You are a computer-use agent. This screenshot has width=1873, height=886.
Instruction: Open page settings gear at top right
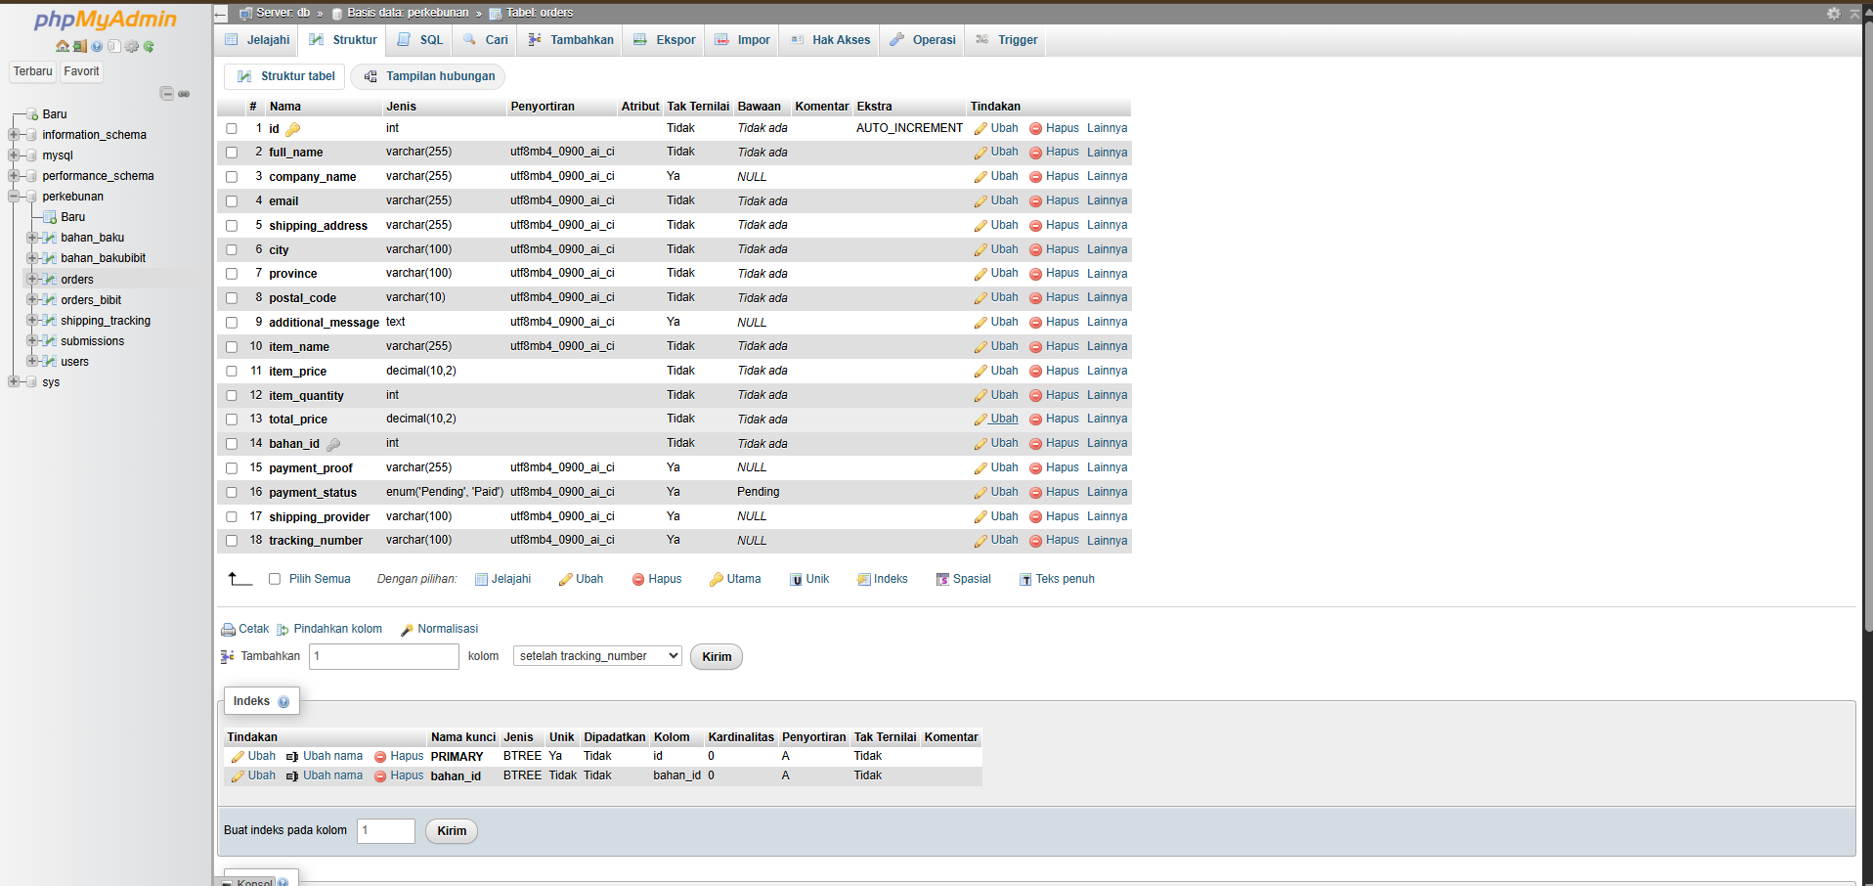1834,14
